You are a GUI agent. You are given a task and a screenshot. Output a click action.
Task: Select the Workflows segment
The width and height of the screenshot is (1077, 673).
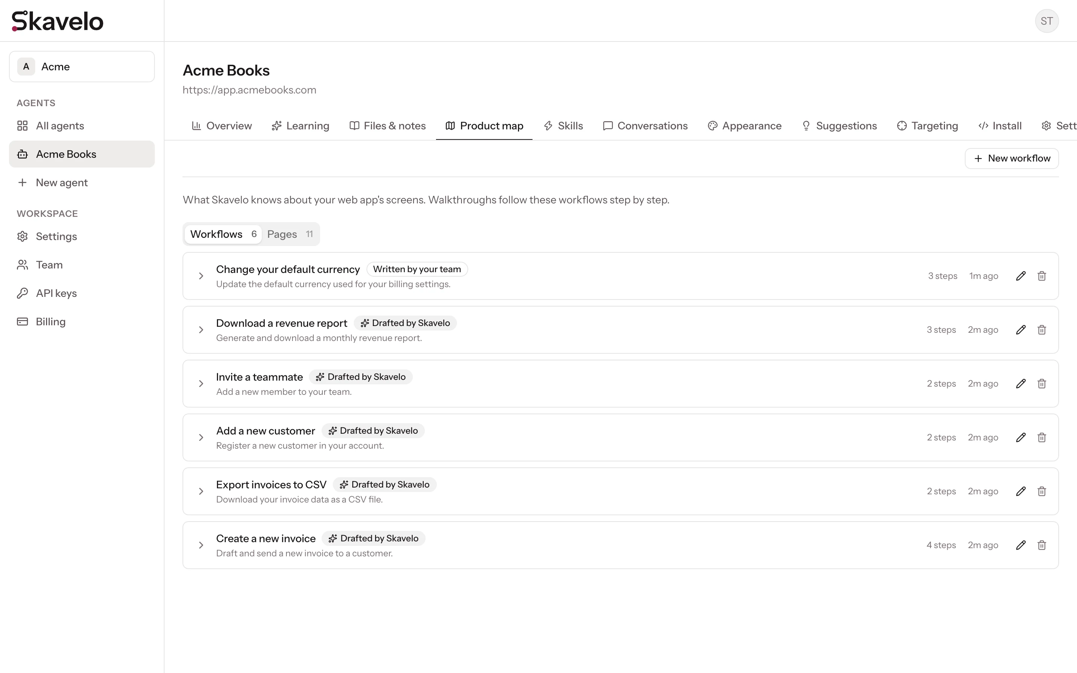coord(223,234)
